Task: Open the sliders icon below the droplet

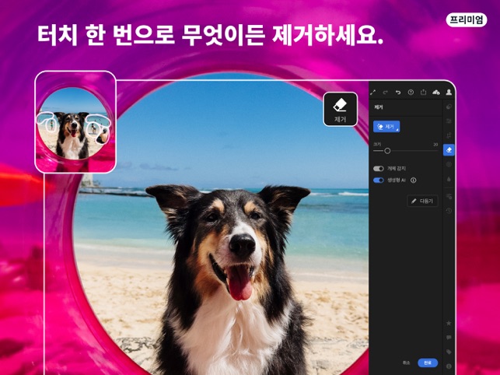Action: click(449, 196)
